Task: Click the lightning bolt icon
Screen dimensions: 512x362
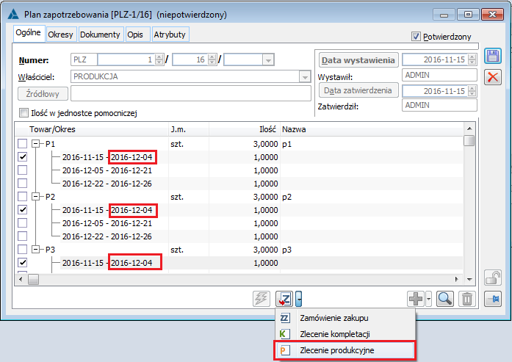Action: click(261, 299)
